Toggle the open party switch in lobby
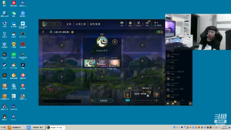231x130 pixels. click(160, 32)
